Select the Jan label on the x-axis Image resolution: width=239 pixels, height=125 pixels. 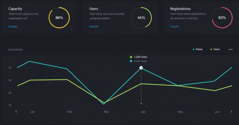33,112
